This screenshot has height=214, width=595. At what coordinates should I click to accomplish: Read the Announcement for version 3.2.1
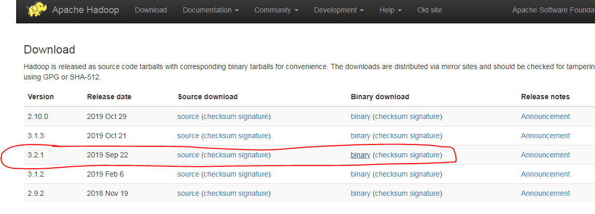tap(545, 155)
